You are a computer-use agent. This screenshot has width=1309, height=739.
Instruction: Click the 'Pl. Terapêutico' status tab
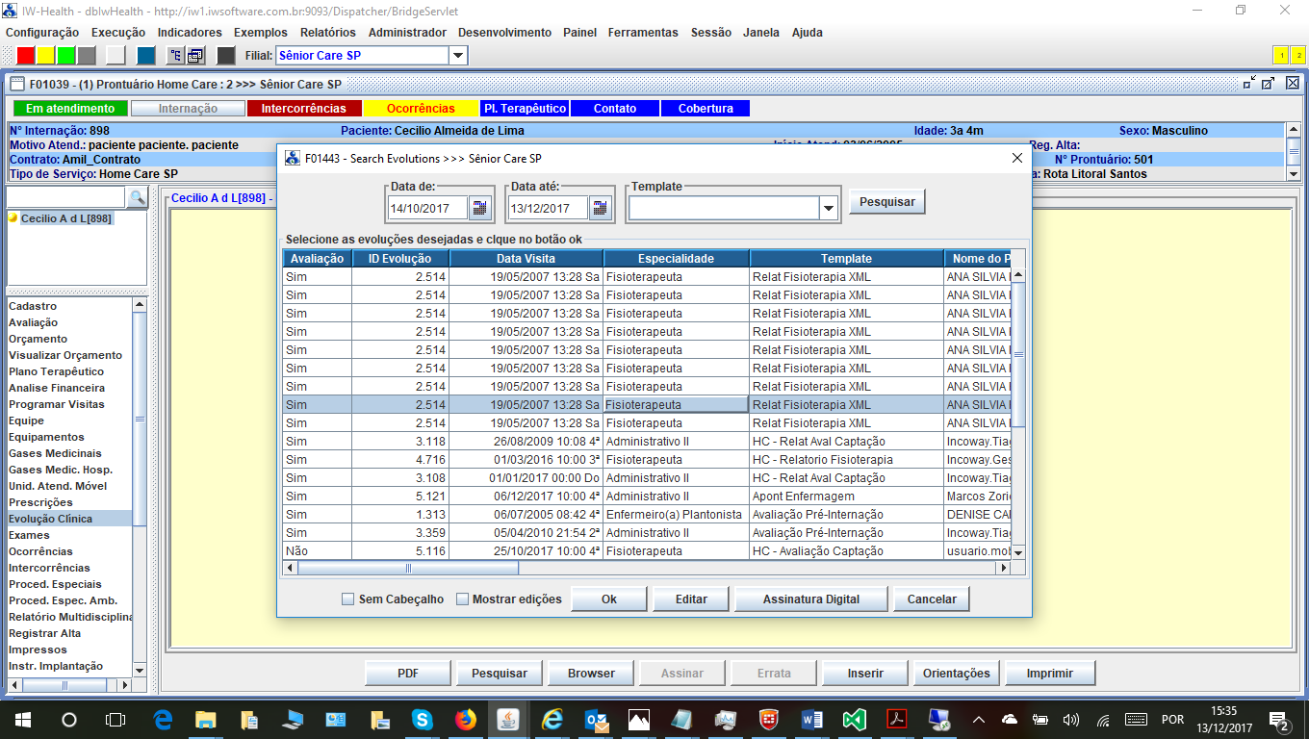[x=525, y=109]
